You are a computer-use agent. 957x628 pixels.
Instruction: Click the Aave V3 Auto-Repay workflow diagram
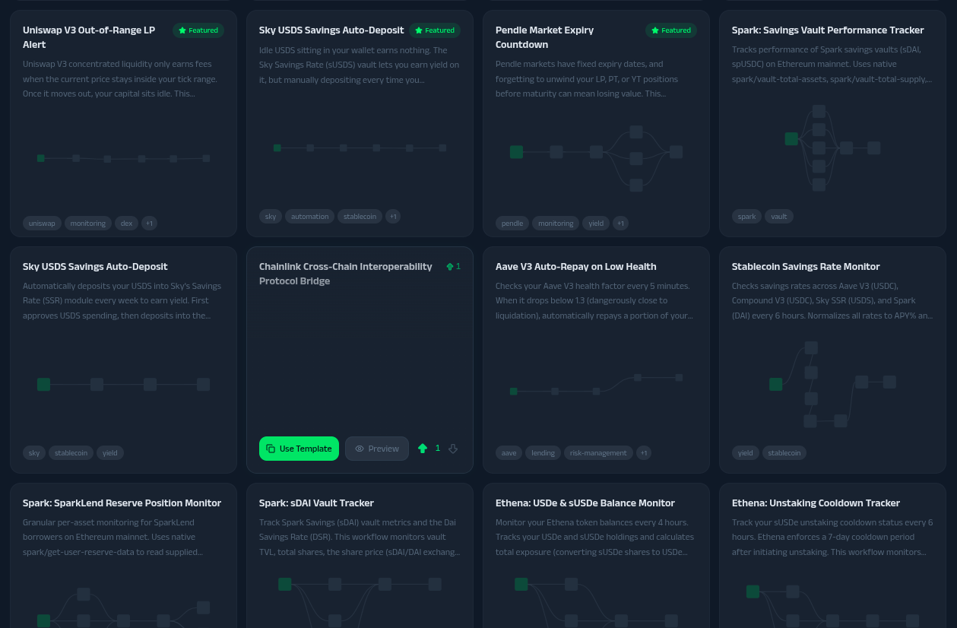click(596, 384)
